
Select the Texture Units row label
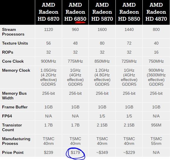(x=15, y=43)
